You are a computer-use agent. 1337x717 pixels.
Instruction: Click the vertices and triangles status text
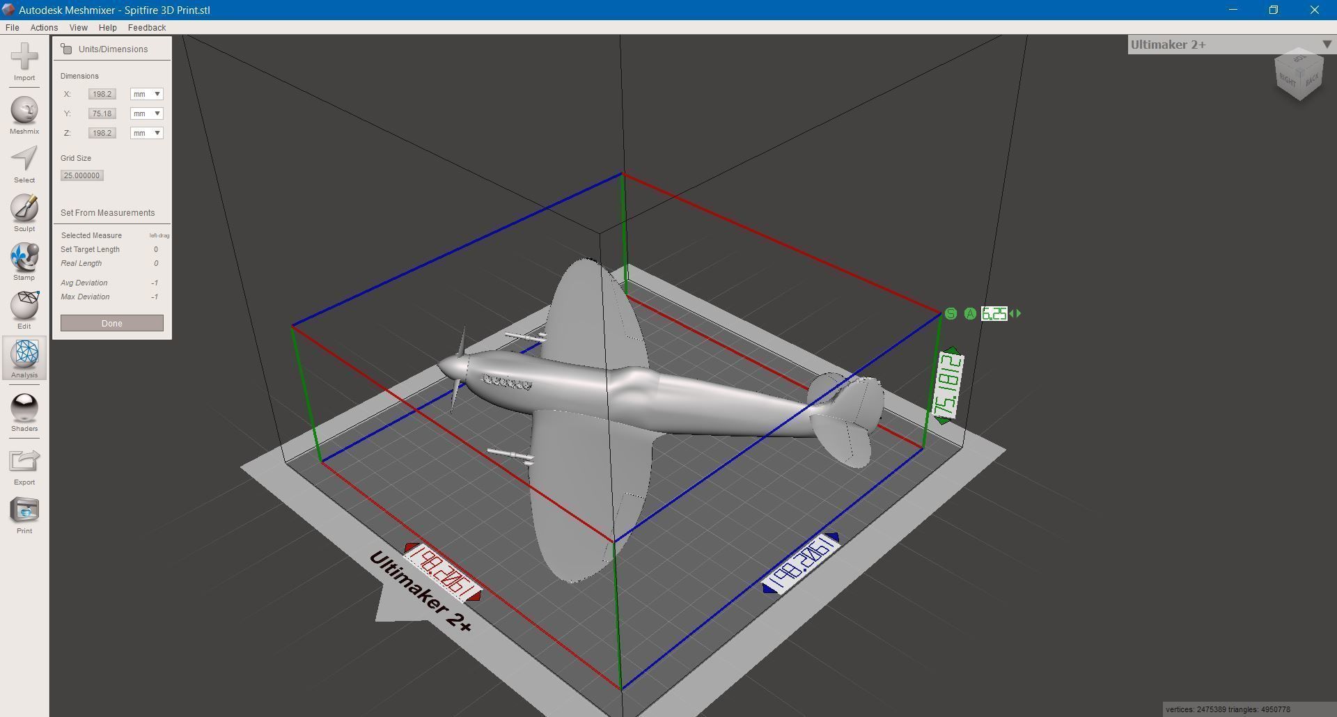point(1228,709)
